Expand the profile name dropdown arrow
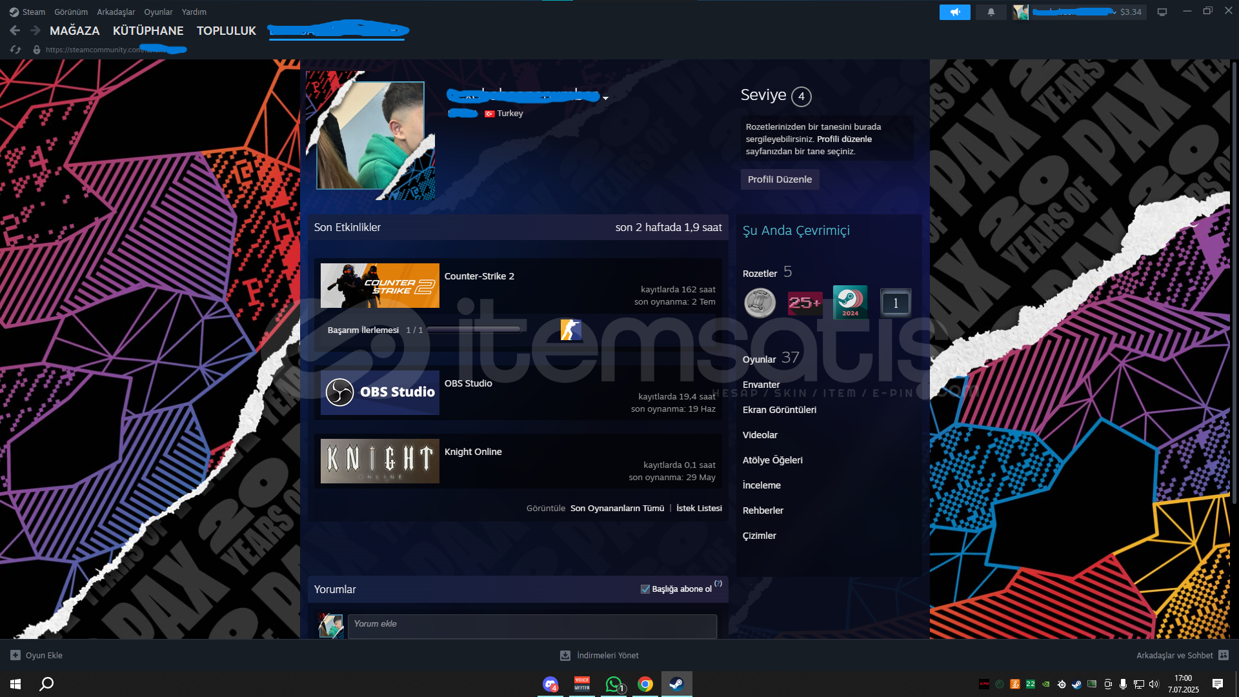Image resolution: width=1239 pixels, height=697 pixels. click(605, 98)
